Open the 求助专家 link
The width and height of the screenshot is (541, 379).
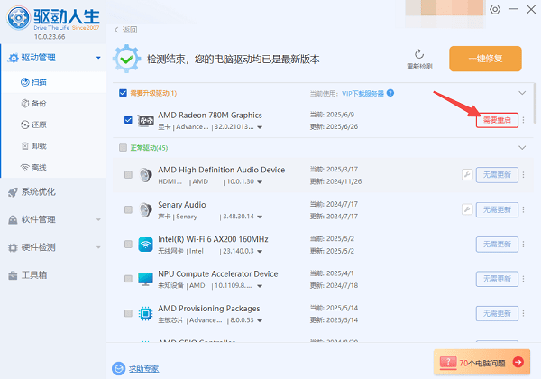pos(144,369)
